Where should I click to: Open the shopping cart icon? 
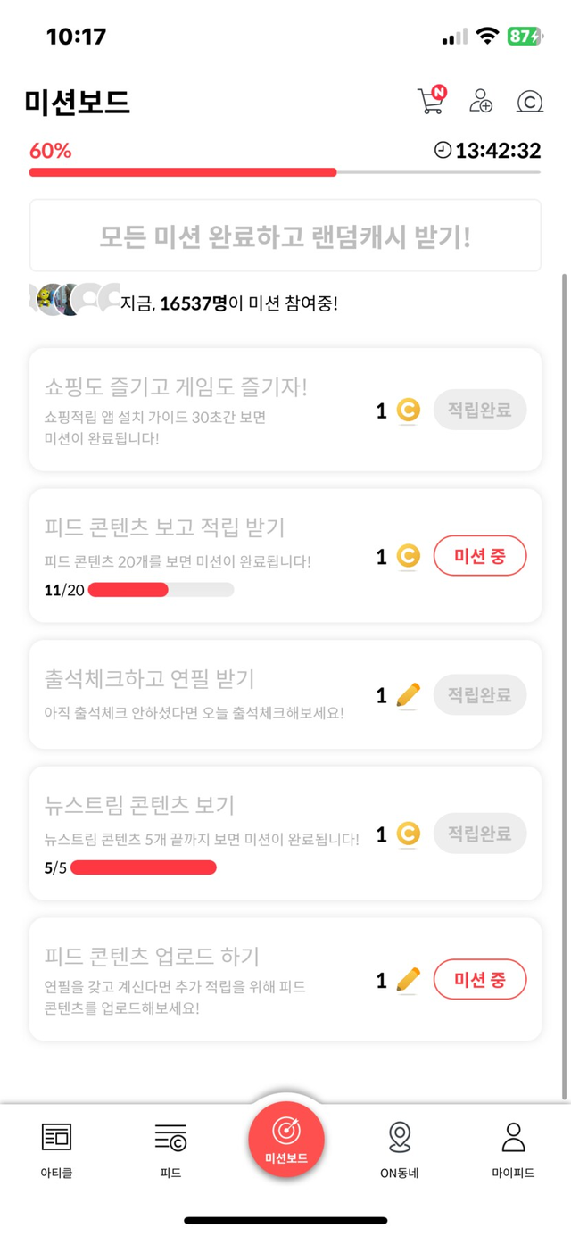(431, 100)
